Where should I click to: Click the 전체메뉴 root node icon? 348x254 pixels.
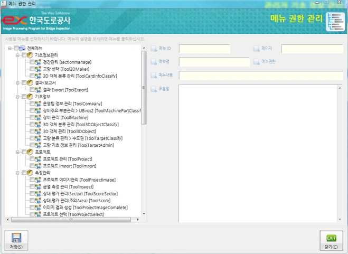pyautogui.click(x=22, y=48)
